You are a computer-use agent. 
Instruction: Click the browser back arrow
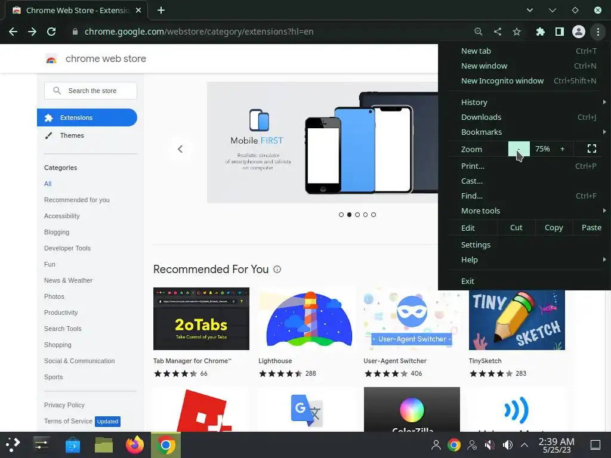13,32
